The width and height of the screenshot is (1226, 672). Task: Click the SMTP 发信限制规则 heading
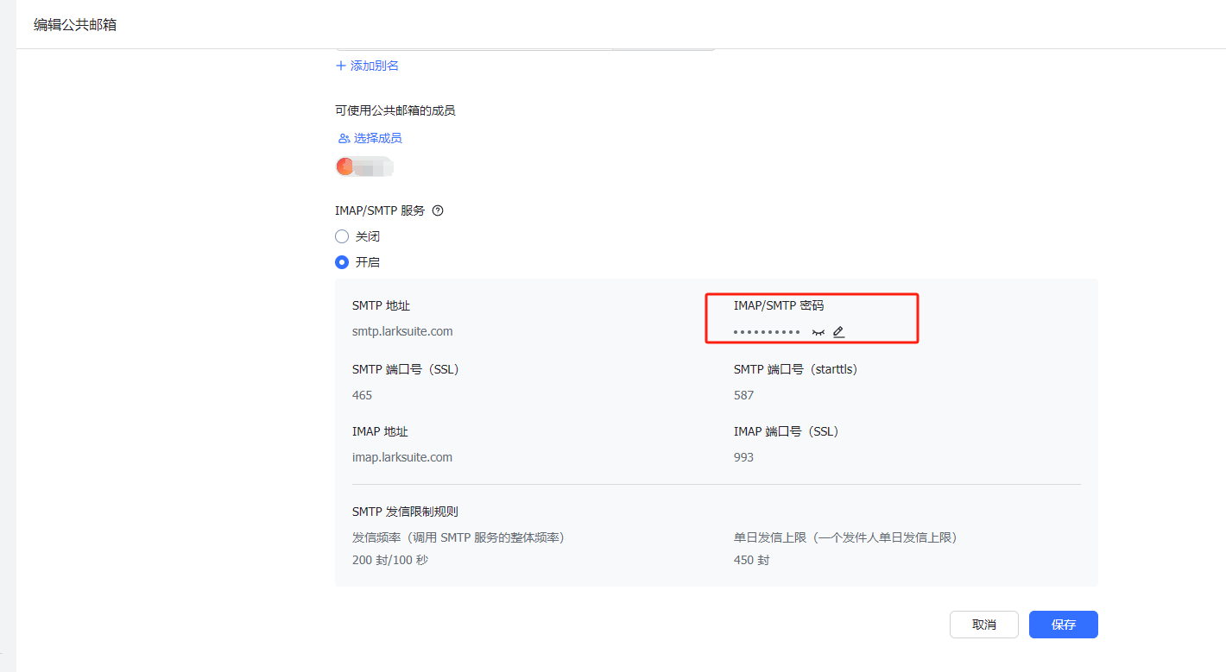coord(405,512)
